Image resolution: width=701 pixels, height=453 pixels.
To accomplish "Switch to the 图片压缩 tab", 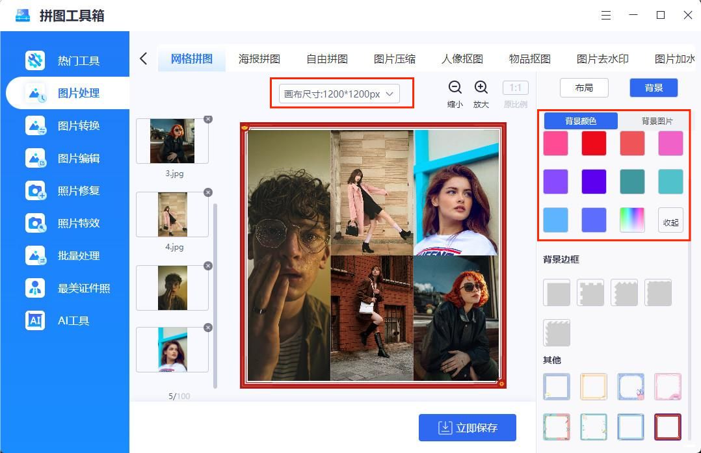I will [x=395, y=58].
